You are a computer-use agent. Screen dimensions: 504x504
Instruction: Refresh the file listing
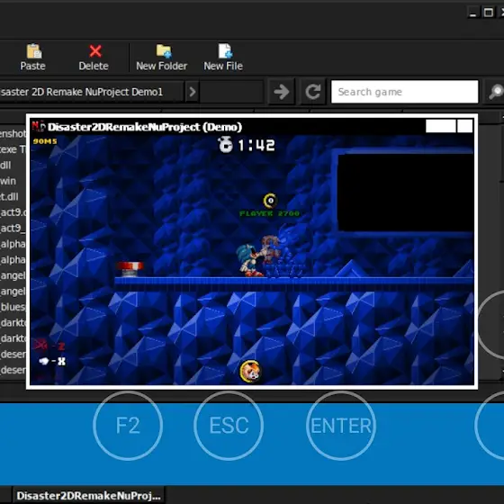click(313, 92)
